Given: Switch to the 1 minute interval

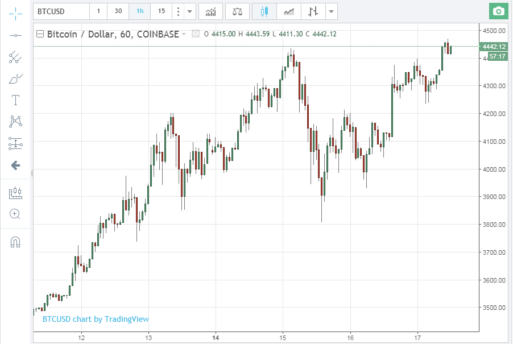Looking at the screenshot, I should click(98, 11).
